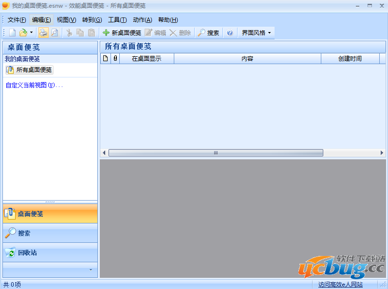
Task: Open the 界面风格 dropdown
Action: point(256,33)
